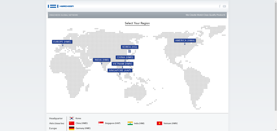Image resolution: width=277 pixels, height=131 pixels.
Task: Click the Korea location marker dots
Action: 129,51
